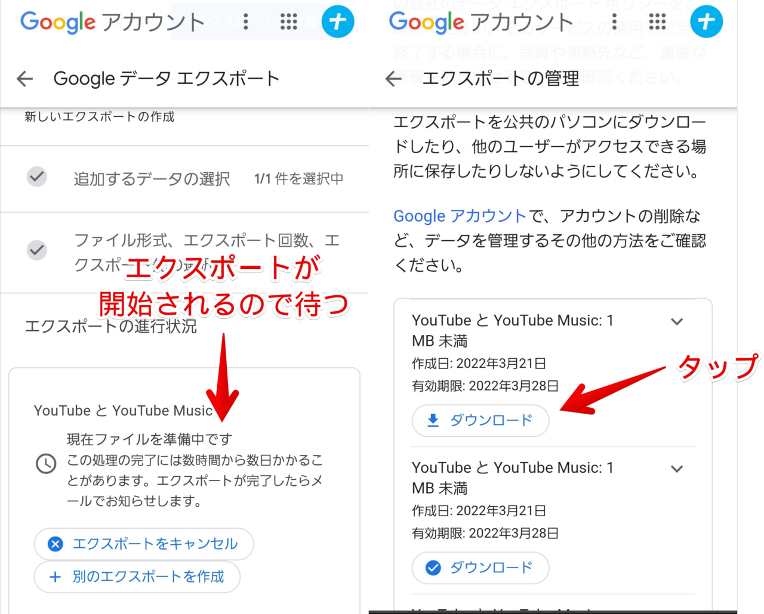Click the checkmark beside 追加するデータの選択
This screenshot has height=614, width=764.
point(37,177)
